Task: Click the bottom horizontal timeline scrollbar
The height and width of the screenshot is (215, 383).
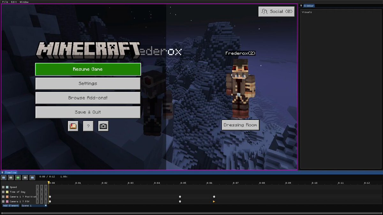Action: click(x=191, y=213)
